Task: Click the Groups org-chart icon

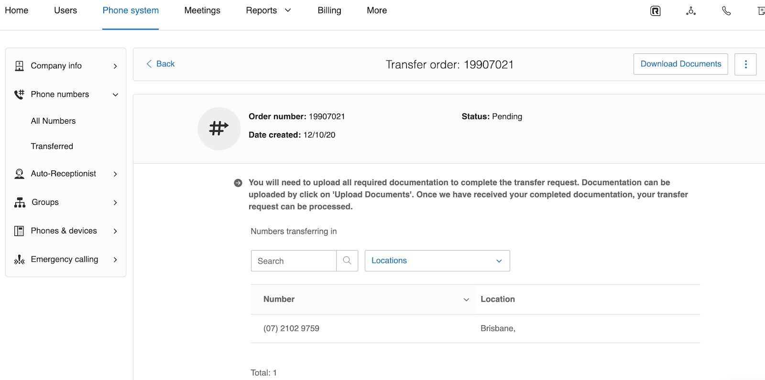Action: point(20,202)
